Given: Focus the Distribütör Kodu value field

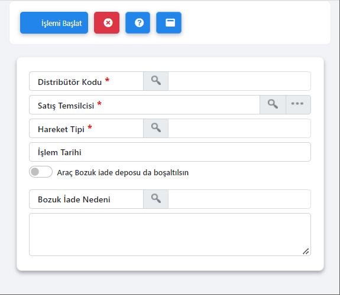Looking at the screenshot, I should pos(239,81).
